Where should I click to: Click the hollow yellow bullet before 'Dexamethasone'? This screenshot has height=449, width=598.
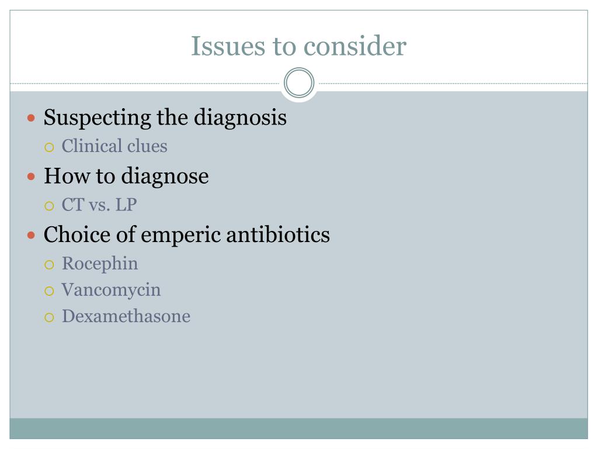[x=49, y=317]
